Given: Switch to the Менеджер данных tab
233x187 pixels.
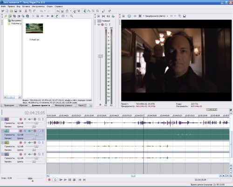Looking at the screenshot, I should point(63,106).
